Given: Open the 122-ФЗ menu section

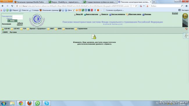Looking at the screenshot, I should 7,29.
